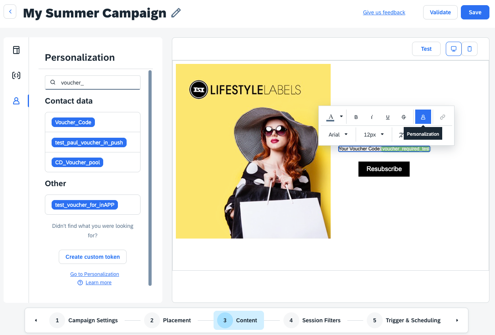Toggle strikethrough formatting

pos(404,117)
